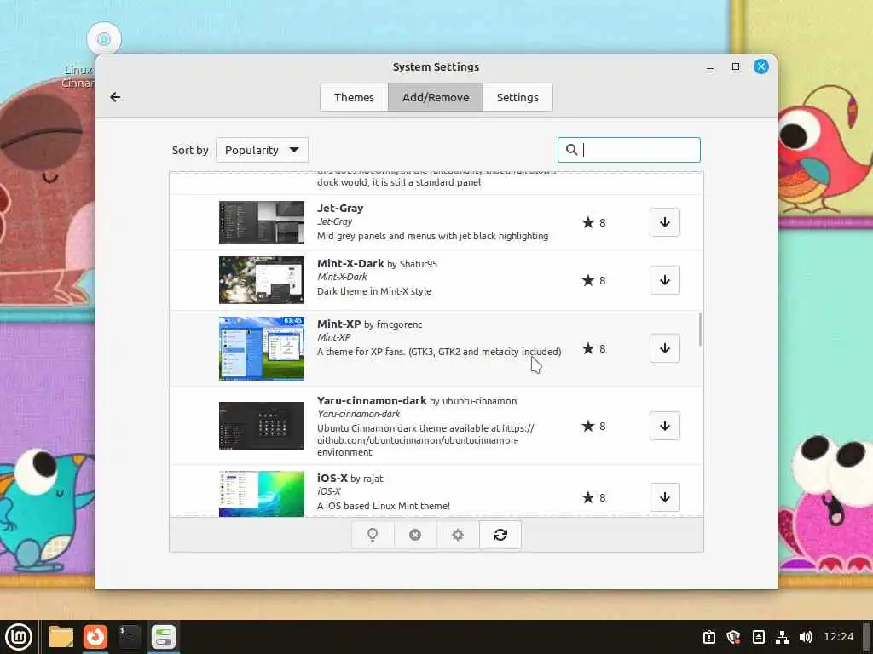Click the iOS-X preview thumbnail
The image size is (873, 654).
(x=262, y=494)
